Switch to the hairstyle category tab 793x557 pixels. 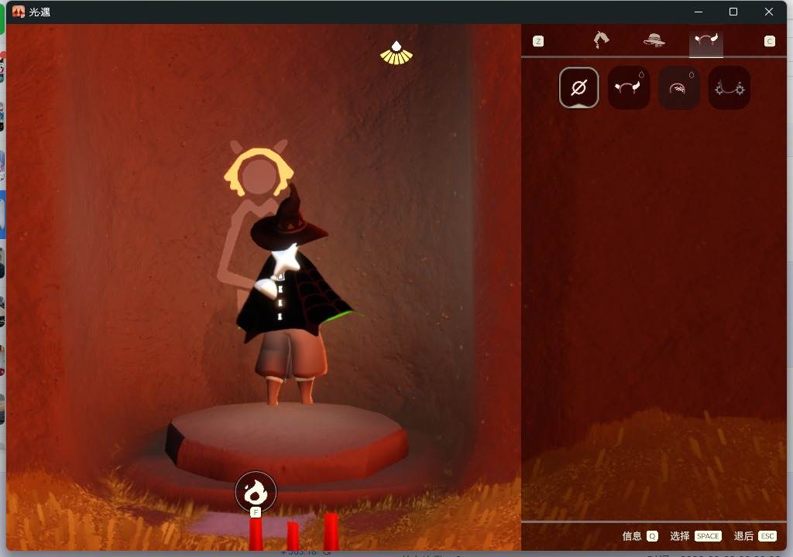(x=601, y=40)
